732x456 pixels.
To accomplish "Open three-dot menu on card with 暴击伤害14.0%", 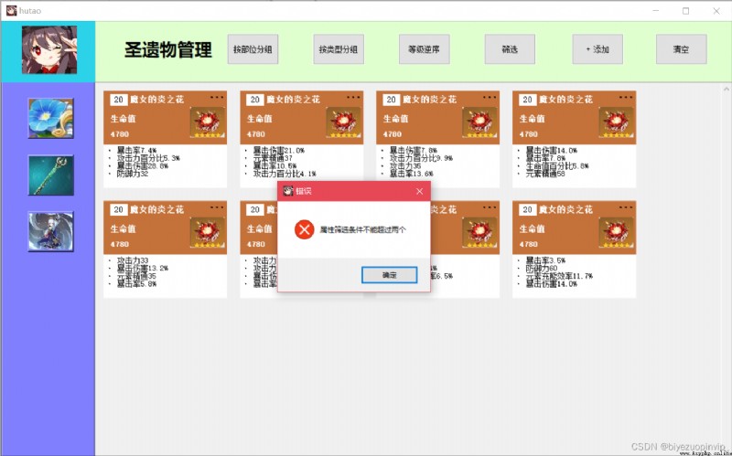I will 626,98.
